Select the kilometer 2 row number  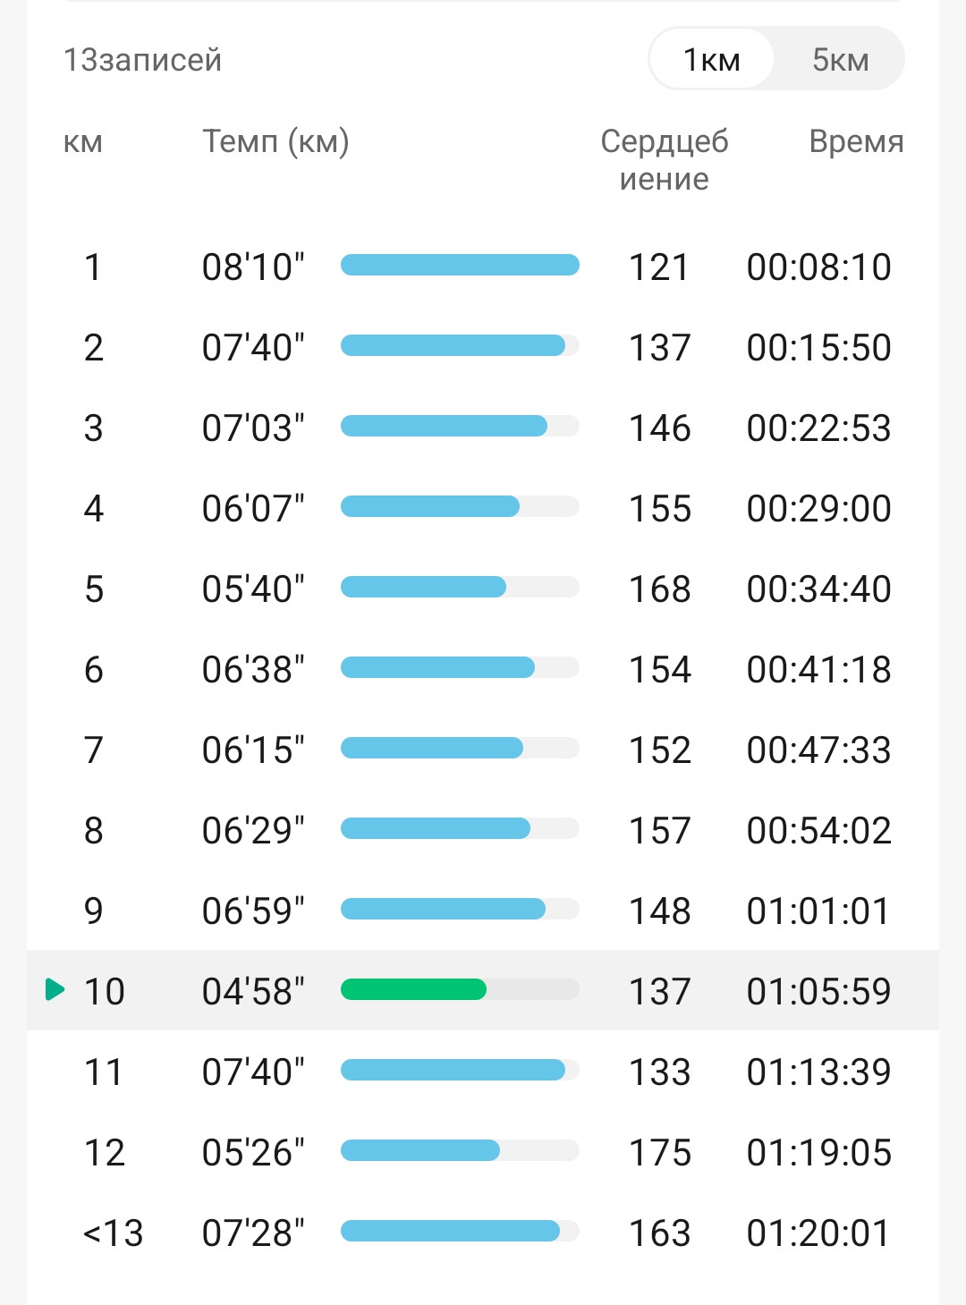(x=94, y=347)
